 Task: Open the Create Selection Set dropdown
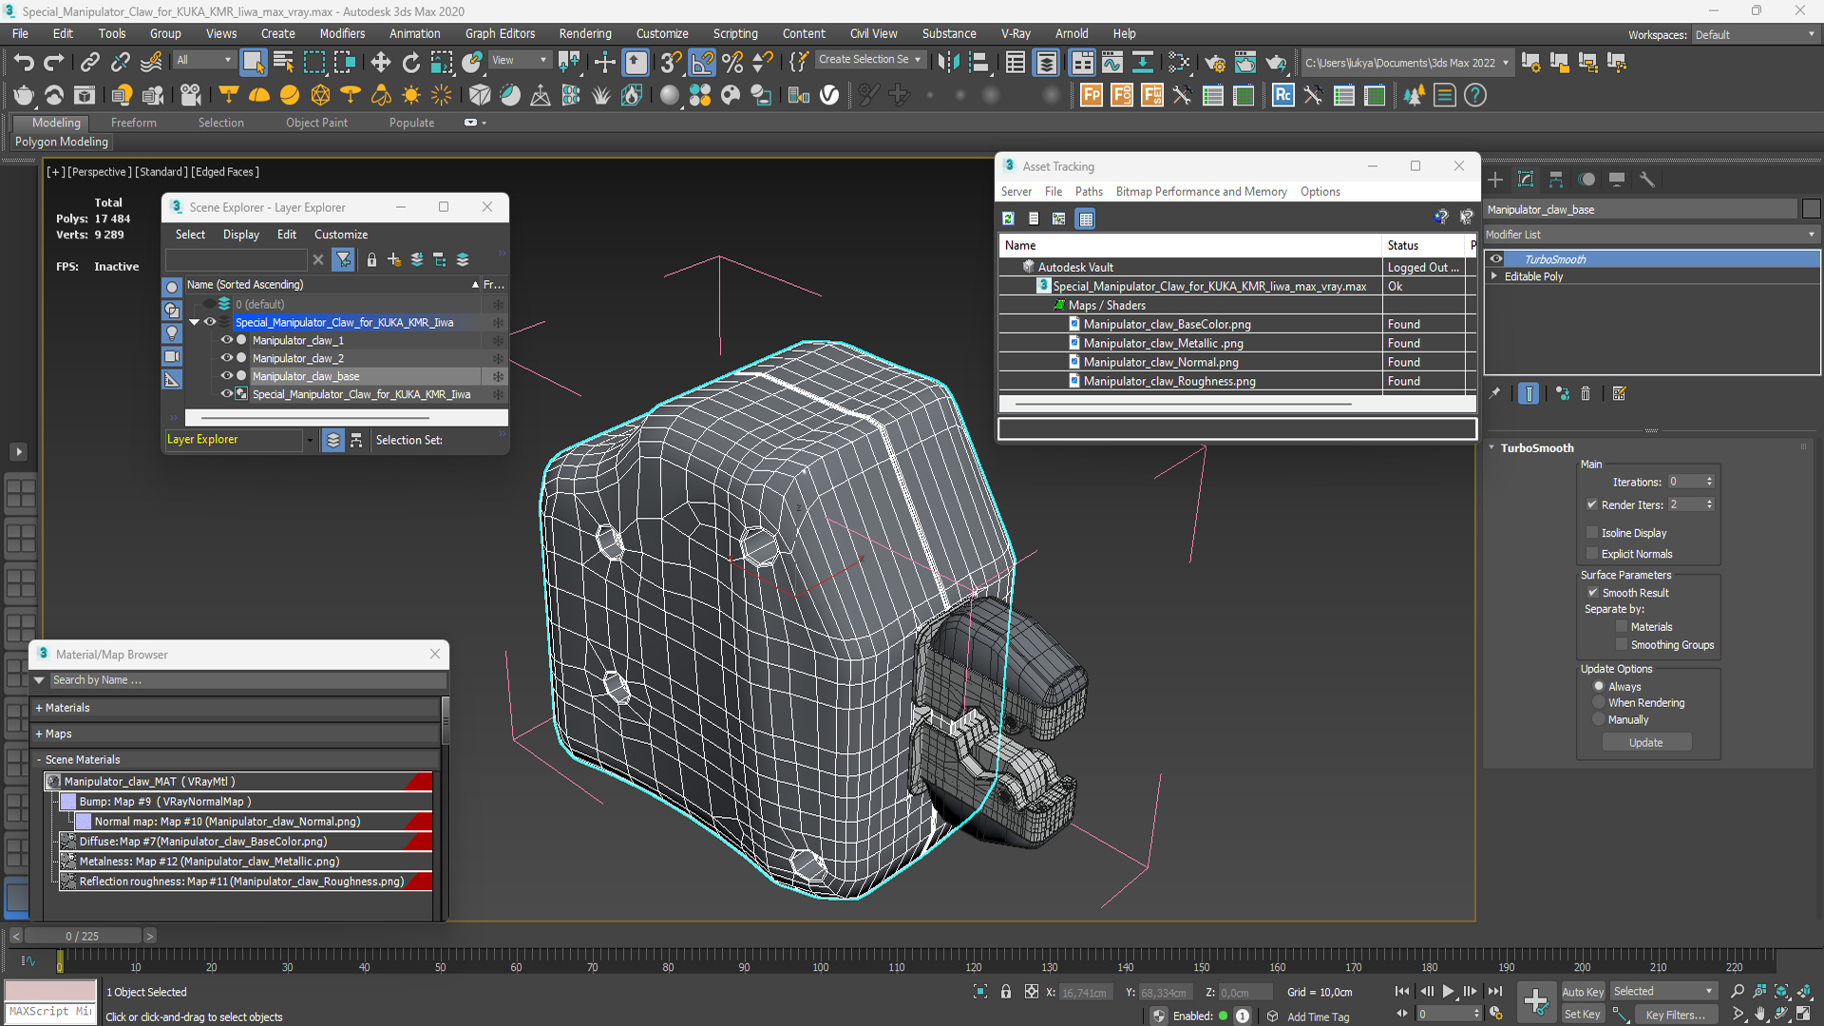point(869,60)
